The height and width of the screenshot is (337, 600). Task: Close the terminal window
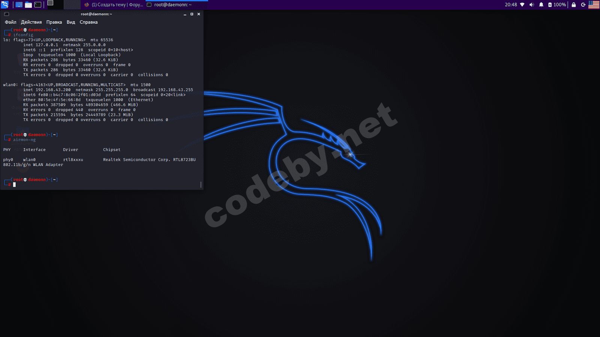coord(199,14)
